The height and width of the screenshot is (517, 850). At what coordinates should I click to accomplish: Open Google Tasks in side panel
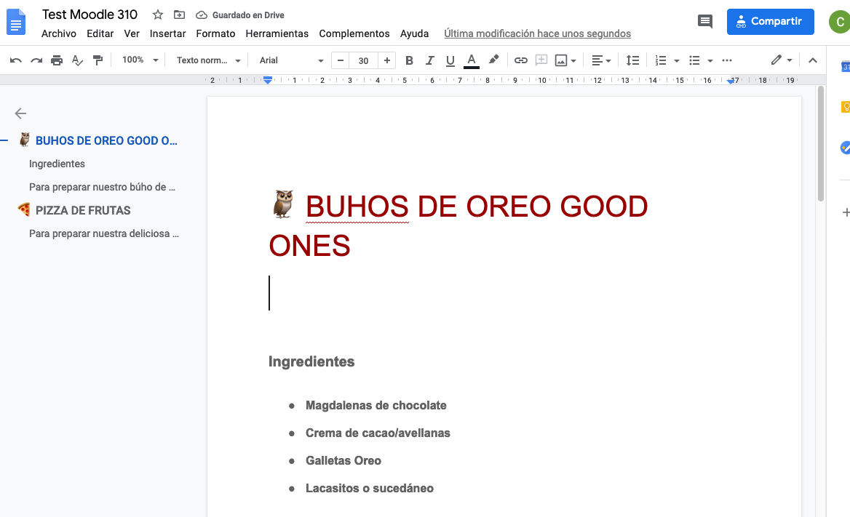pyautogui.click(x=845, y=148)
